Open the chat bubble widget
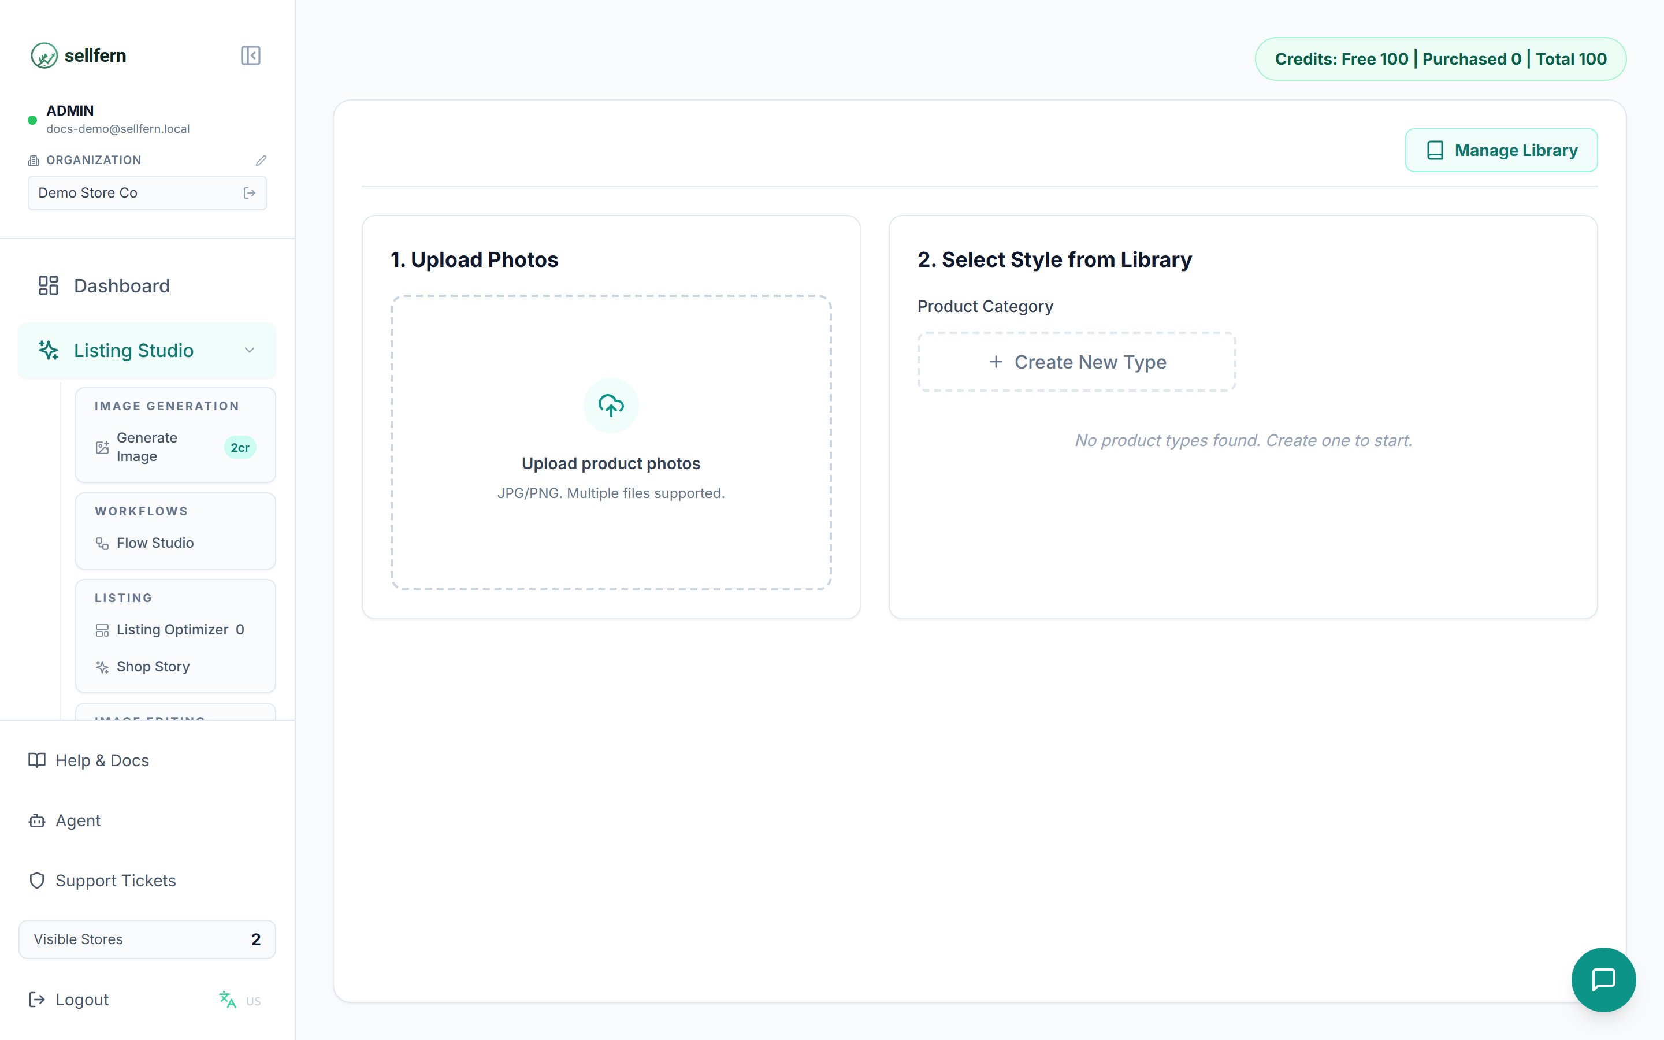This screenshot has width=1664, height=1040. pos(1603,979)
